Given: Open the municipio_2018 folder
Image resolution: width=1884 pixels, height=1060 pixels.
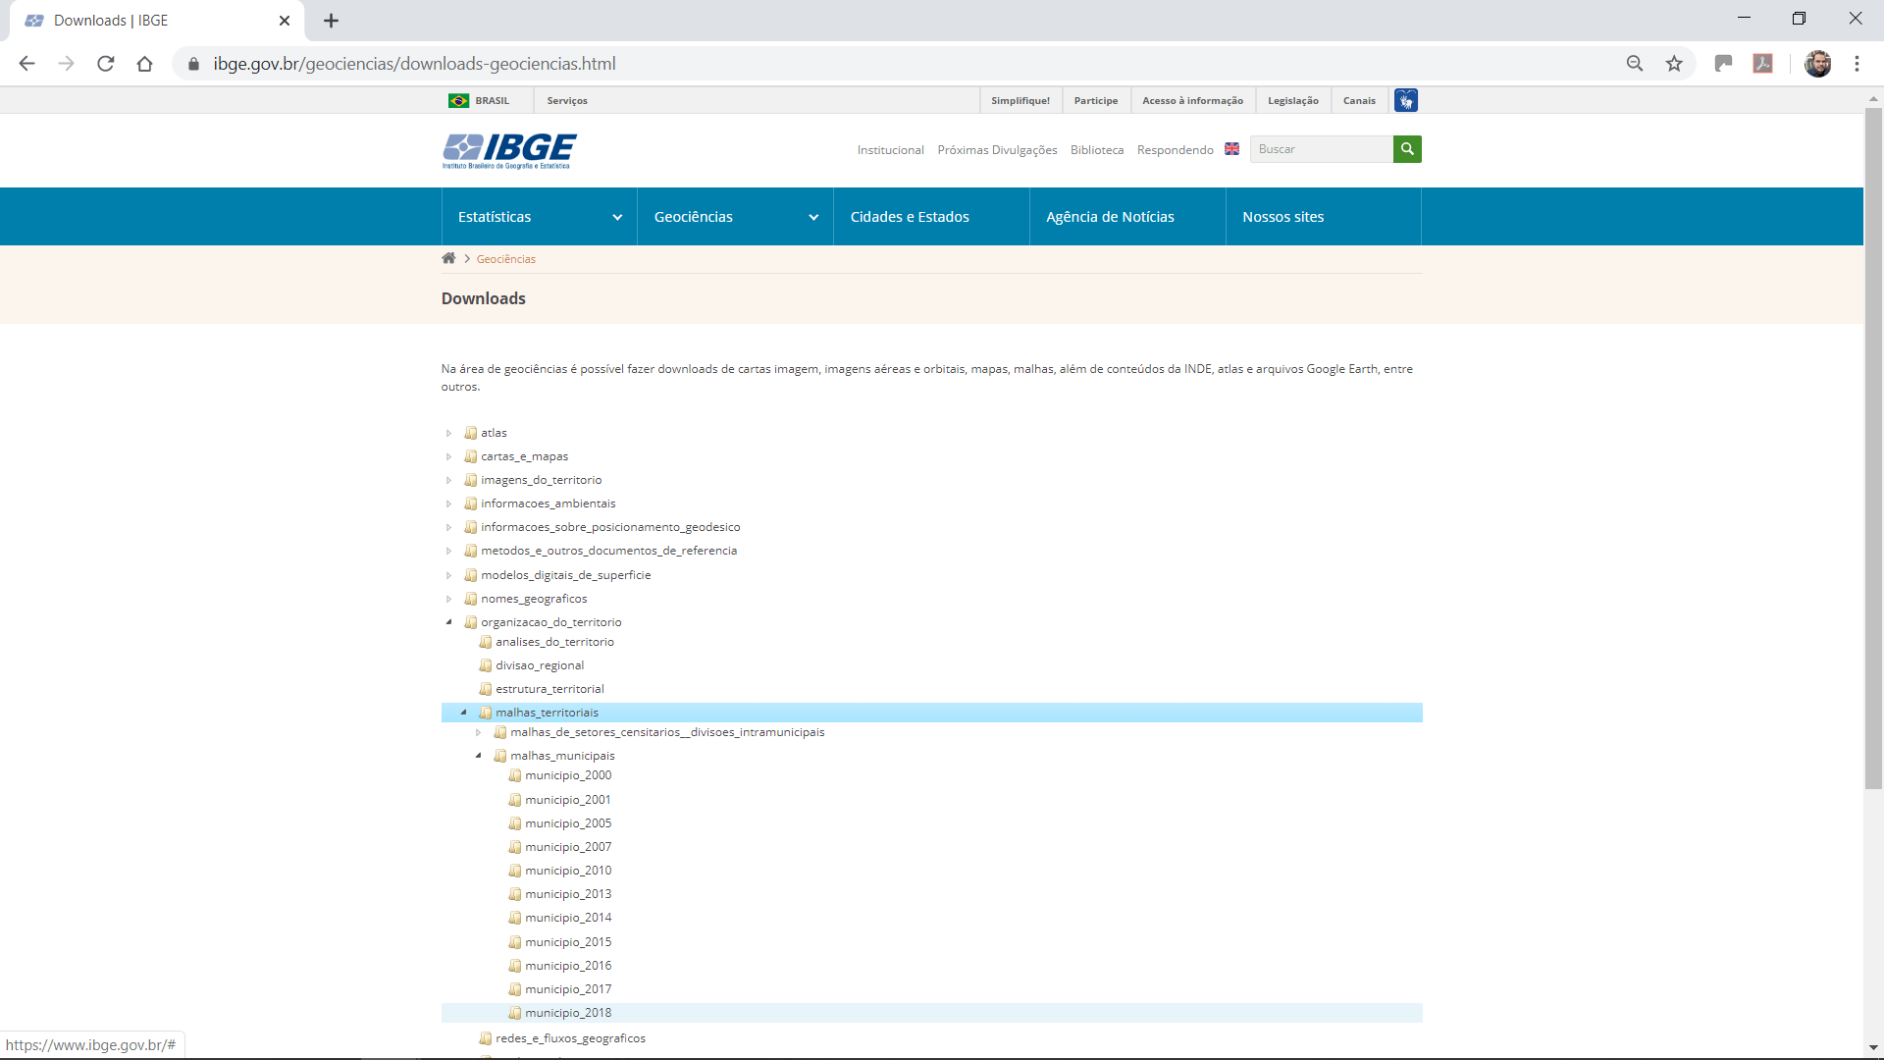Looking at the screenshot, I should coord(567,1013).
